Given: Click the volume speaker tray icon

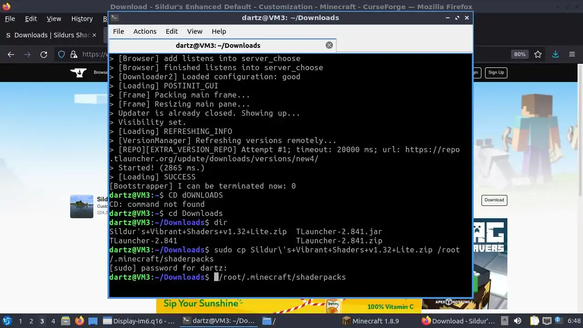Looking at the screenshot, I should point(517,321).
